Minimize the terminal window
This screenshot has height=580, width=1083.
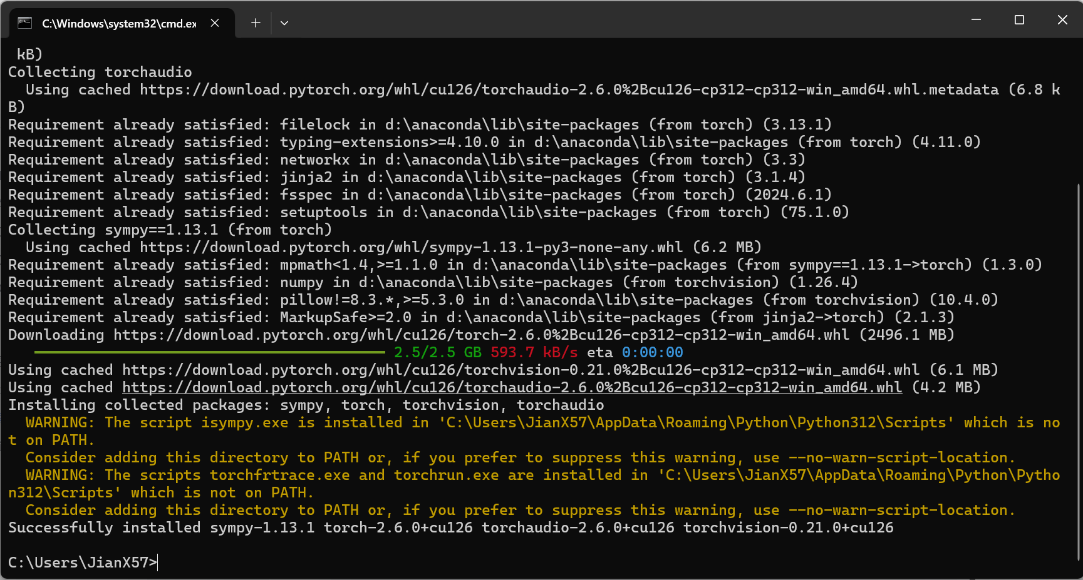point(976,20)
